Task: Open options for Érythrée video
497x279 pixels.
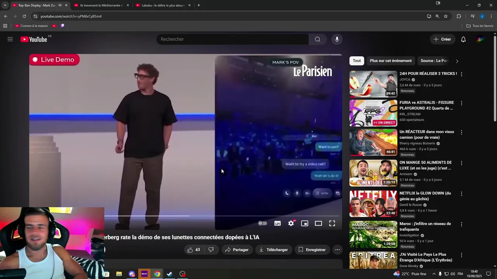Action: (461, 255)
